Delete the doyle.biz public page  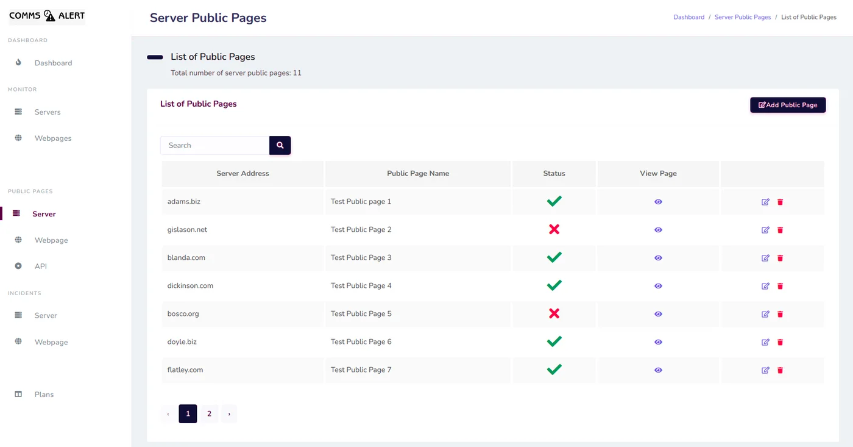click(x=780, y=342)
